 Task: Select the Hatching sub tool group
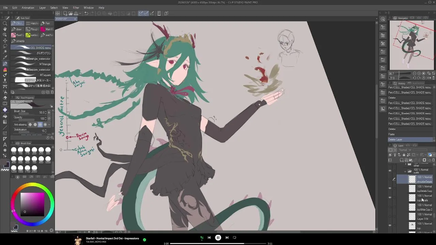pos(32,23)
